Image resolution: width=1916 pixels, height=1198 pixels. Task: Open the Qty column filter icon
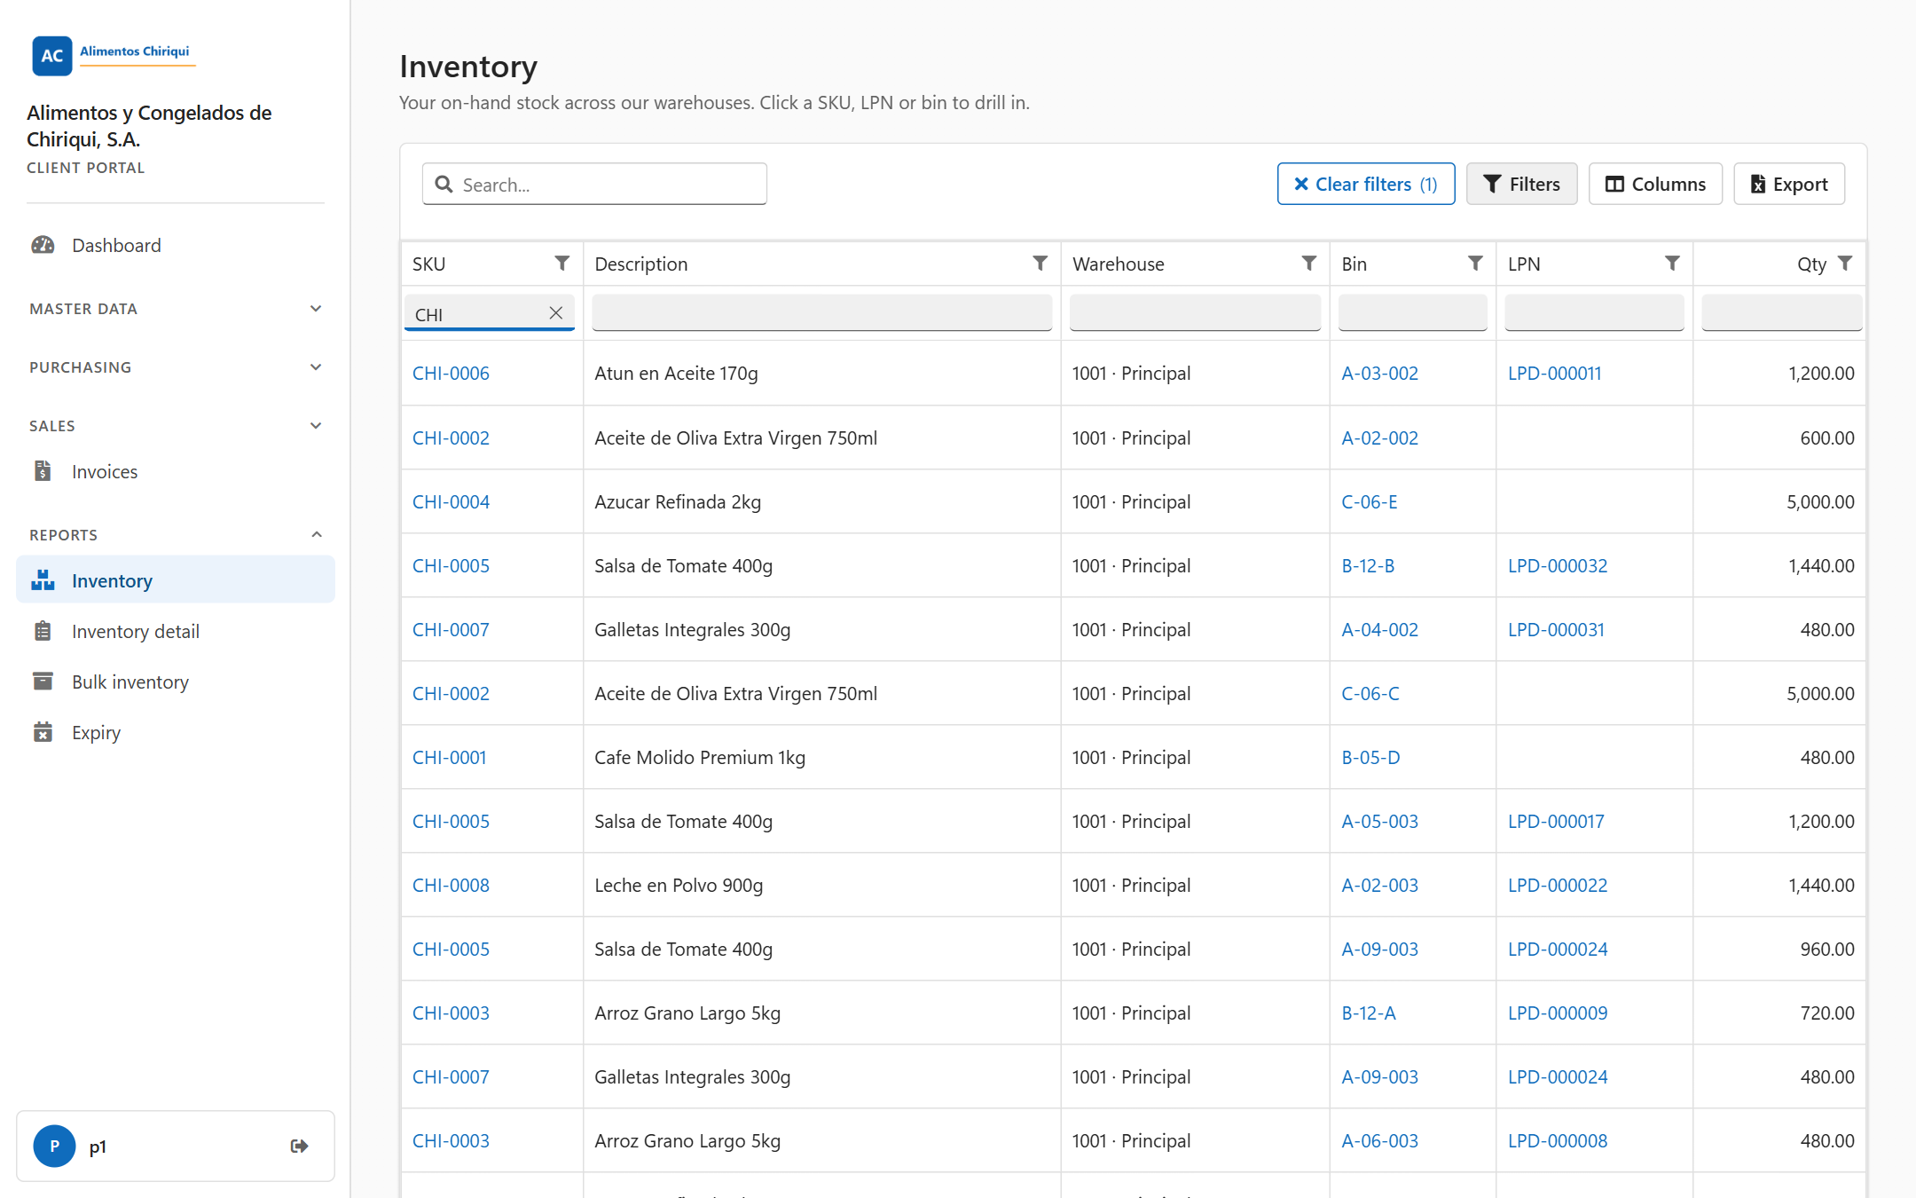pyautogui.click(x=1845, y=264)
